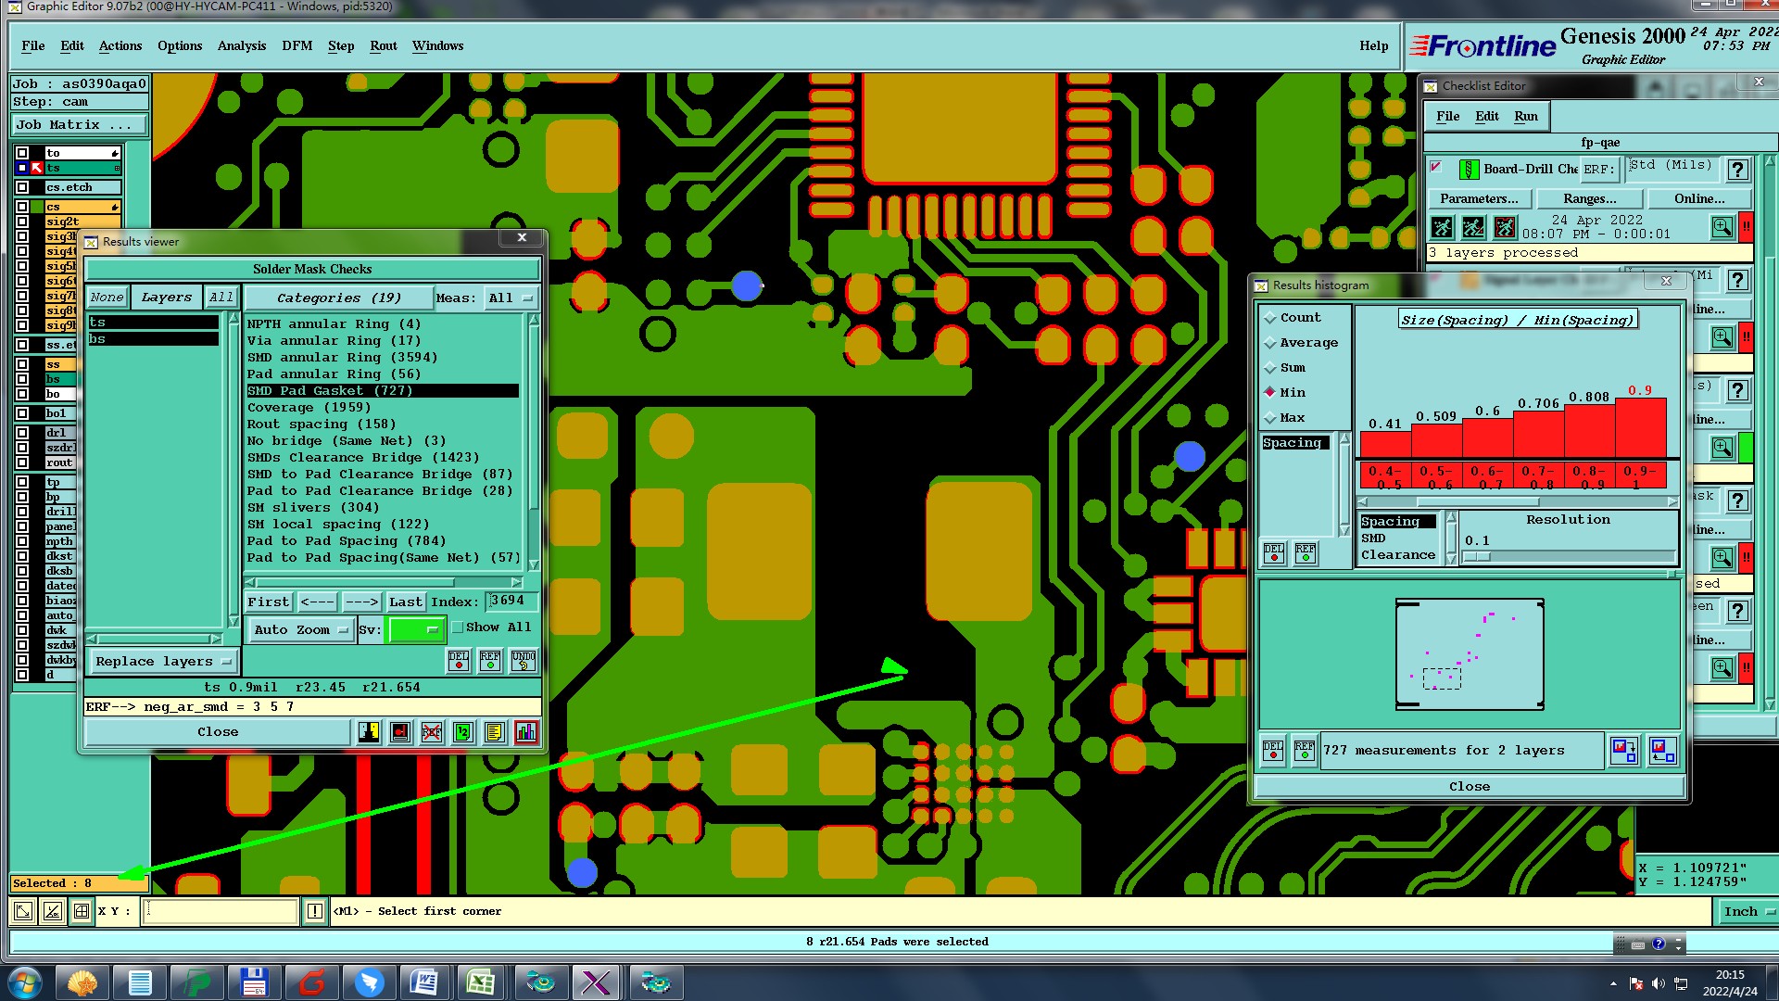1779x1001 pixels.
Task: Click the green numbered page icon
Action: [462, 732]
